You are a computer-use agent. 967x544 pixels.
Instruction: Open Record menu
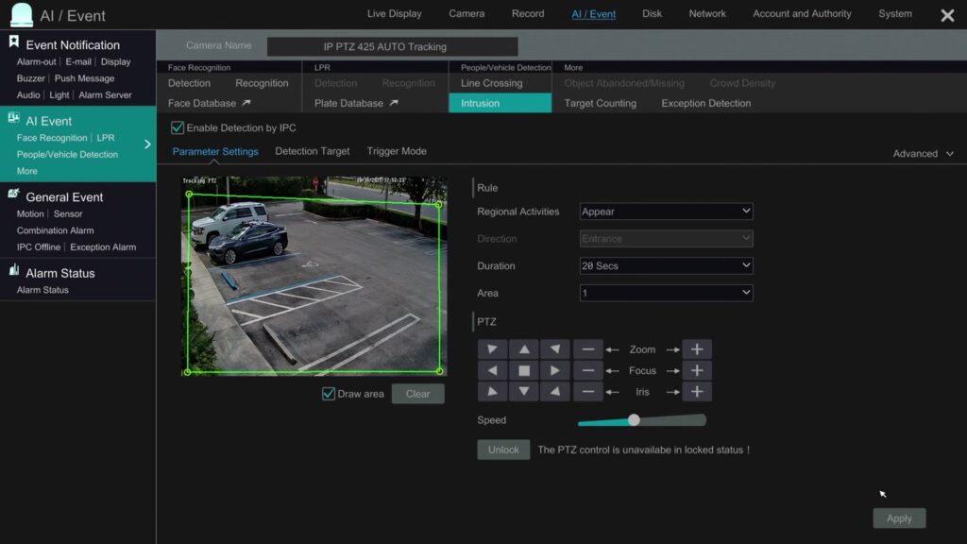(528, 13)
